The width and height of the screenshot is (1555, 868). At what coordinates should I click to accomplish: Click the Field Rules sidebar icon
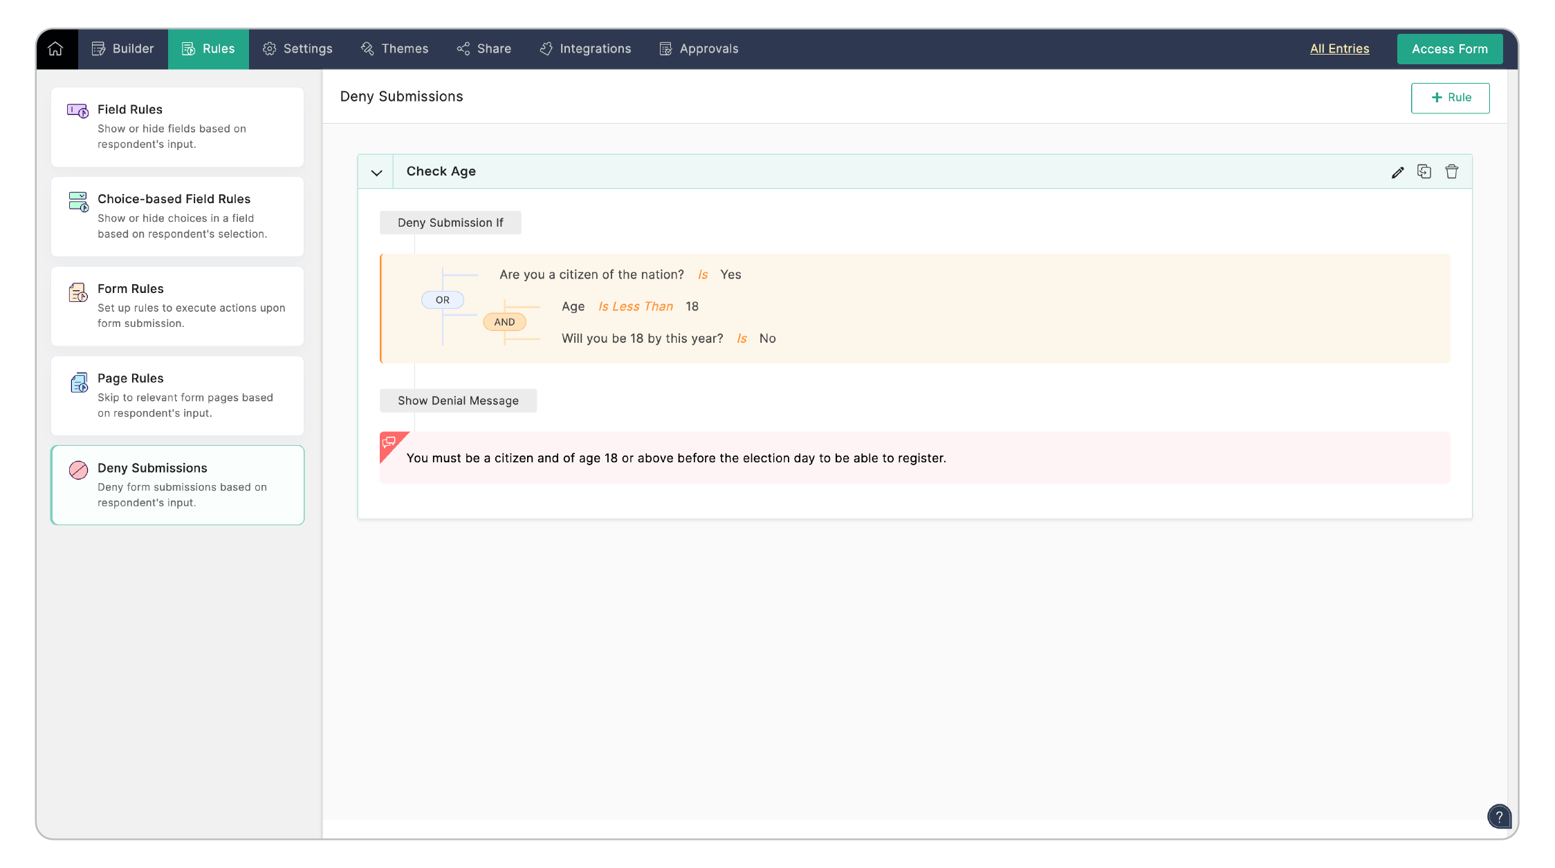point(77,111)
